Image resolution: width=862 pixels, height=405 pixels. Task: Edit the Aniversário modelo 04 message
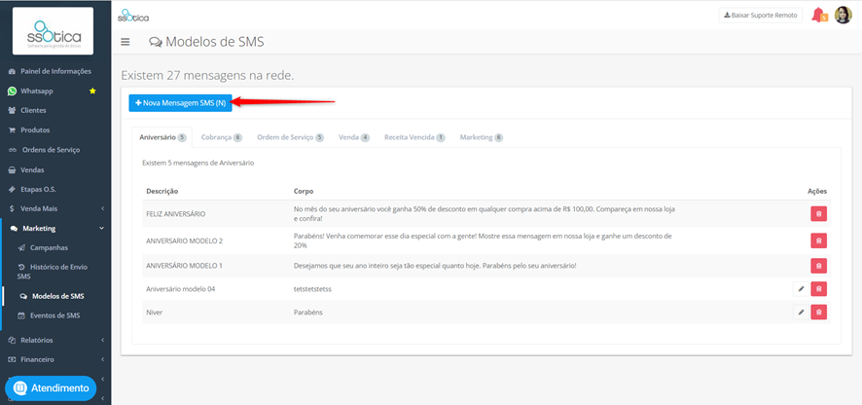(801, 289)
